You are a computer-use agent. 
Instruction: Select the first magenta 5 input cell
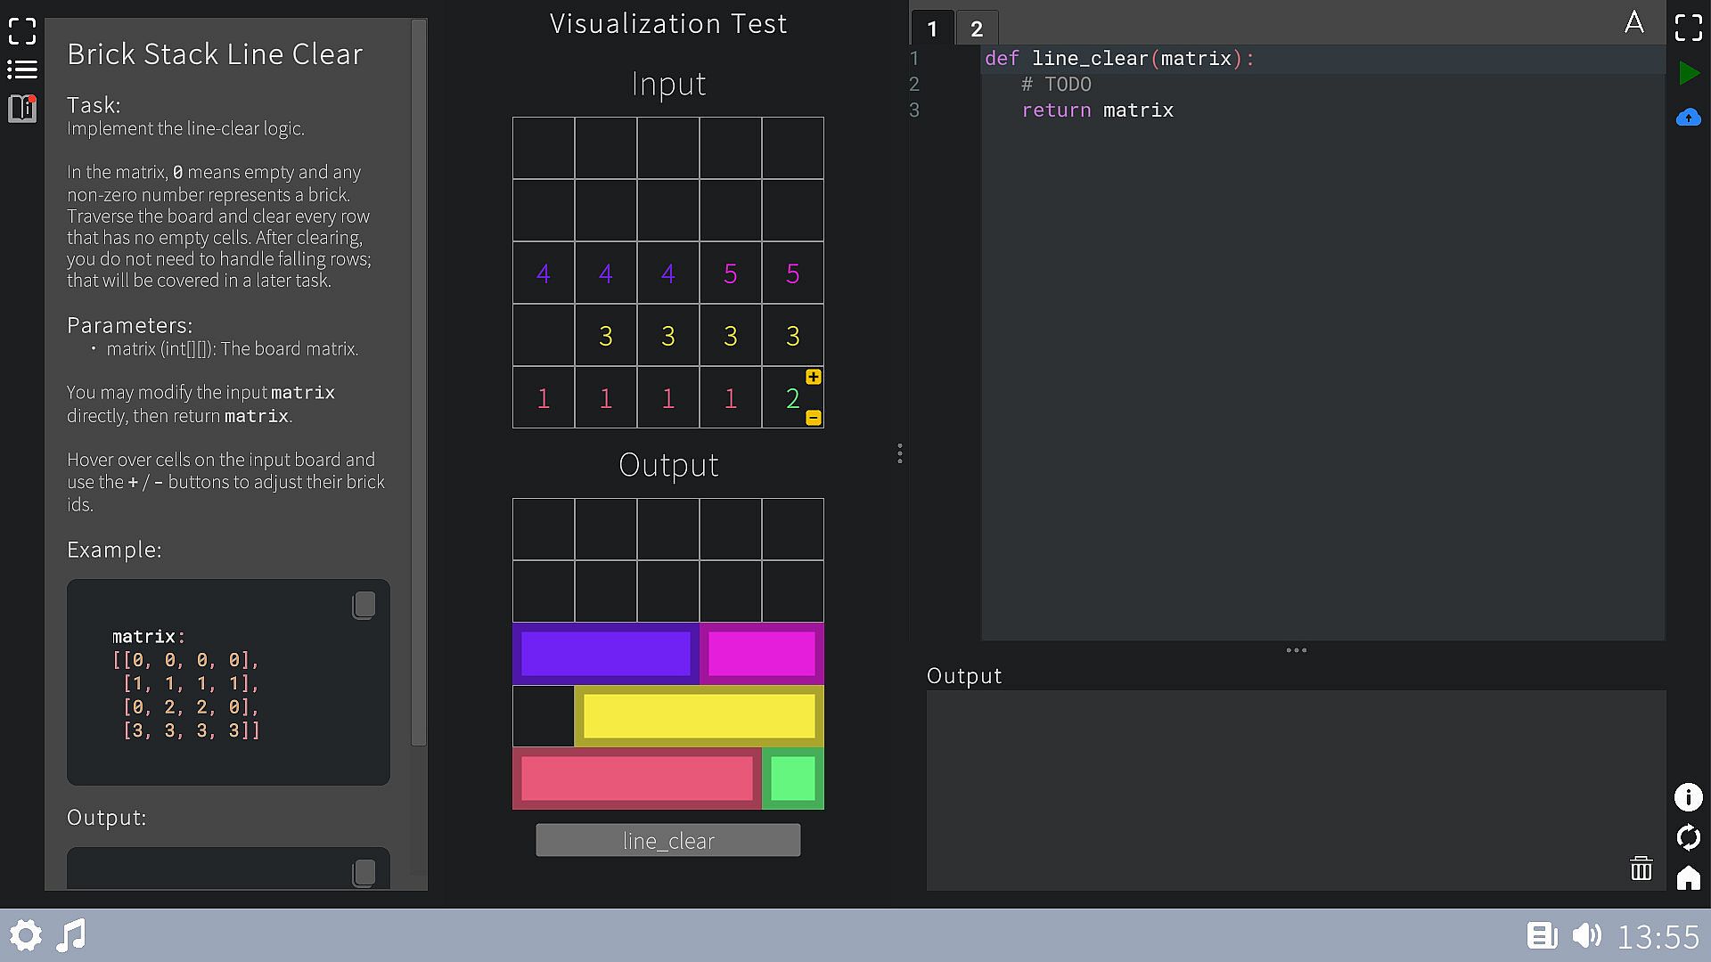click(x=731, y=273)
